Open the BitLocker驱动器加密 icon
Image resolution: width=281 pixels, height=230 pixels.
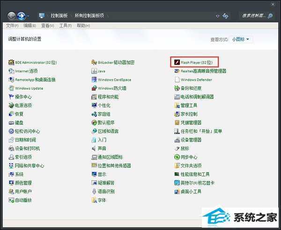point(94,62)
